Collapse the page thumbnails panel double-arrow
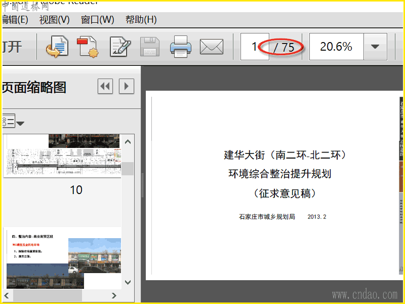This screenshot has height=304, width=405. (105, 86)
